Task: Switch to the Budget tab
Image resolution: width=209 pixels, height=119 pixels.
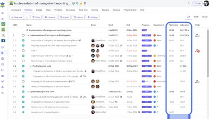Action: 39,10
